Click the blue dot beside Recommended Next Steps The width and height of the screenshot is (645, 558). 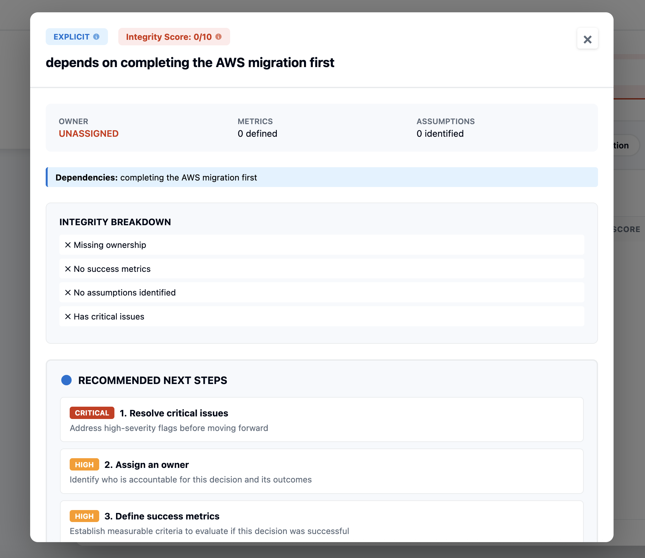point(66,380)
